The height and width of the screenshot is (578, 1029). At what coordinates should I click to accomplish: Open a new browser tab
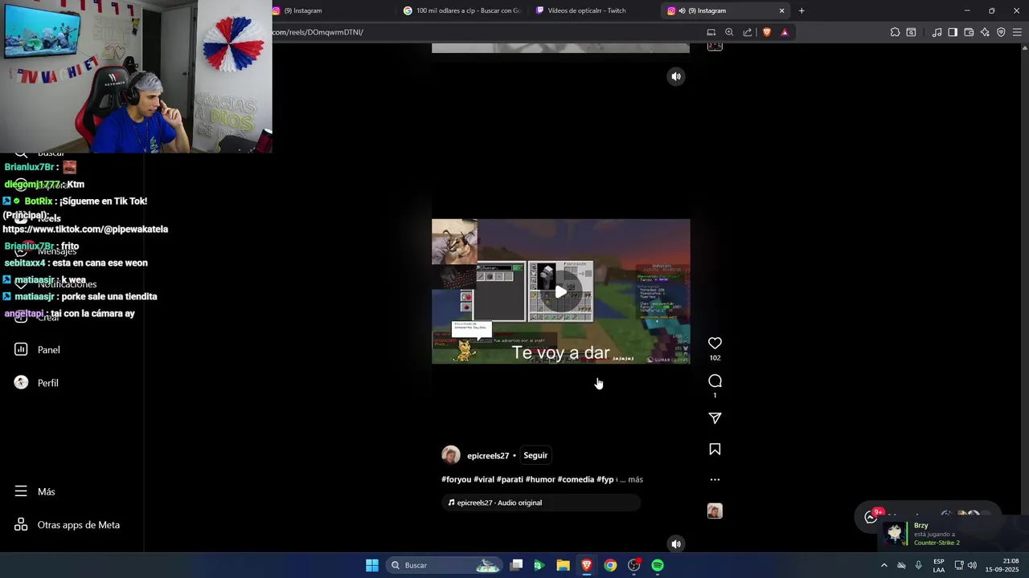(801, 10)
